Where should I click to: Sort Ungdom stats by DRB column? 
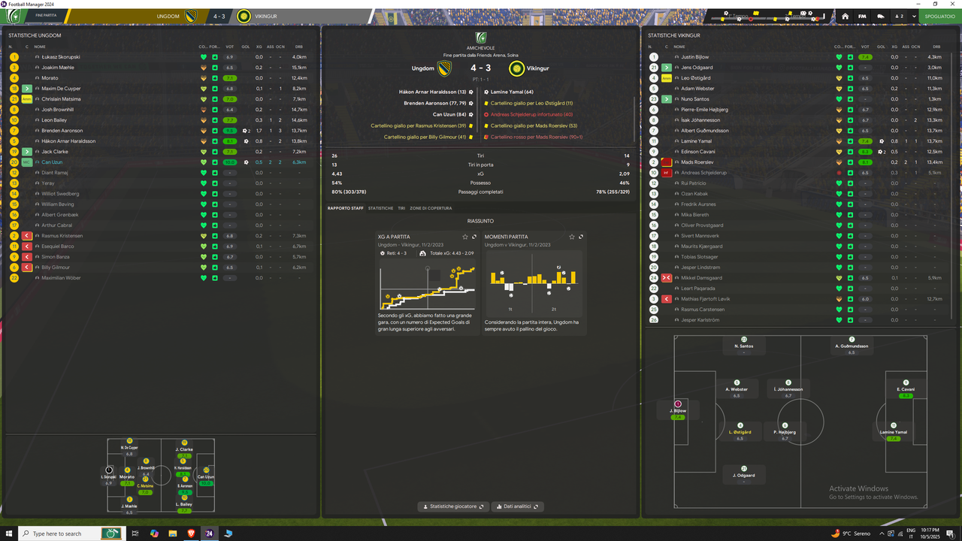tap(299, 47)
